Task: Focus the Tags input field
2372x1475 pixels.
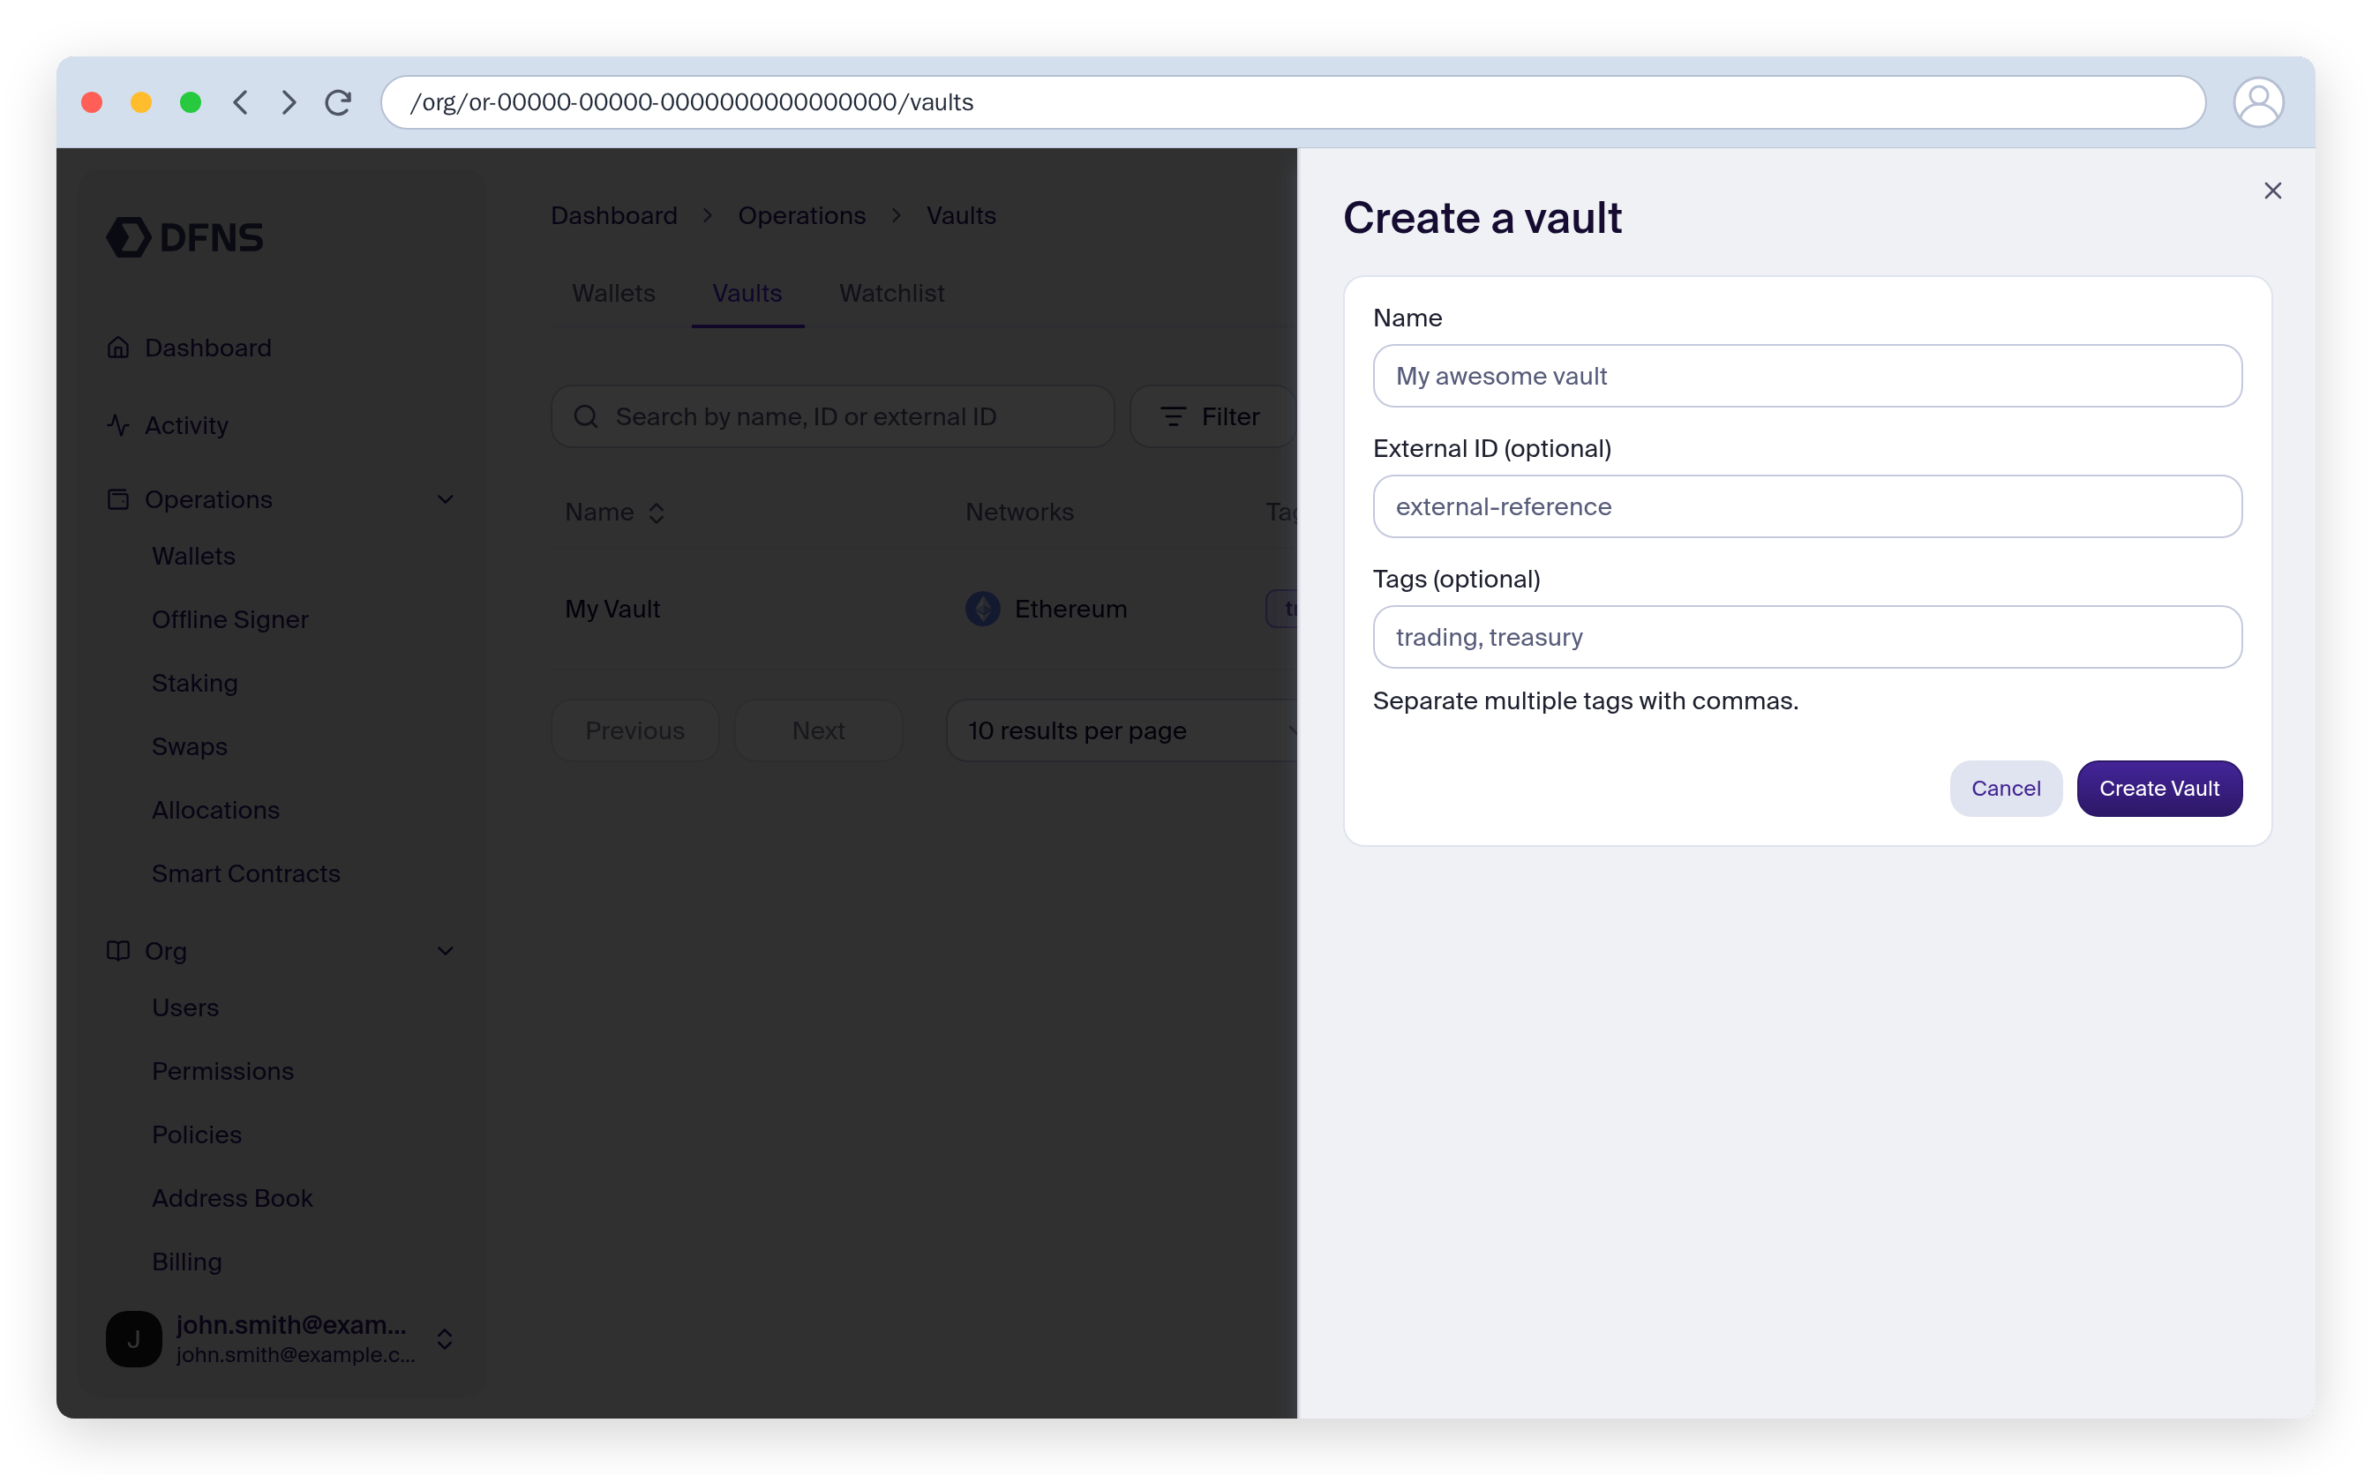Action: tap(1806, 637)
